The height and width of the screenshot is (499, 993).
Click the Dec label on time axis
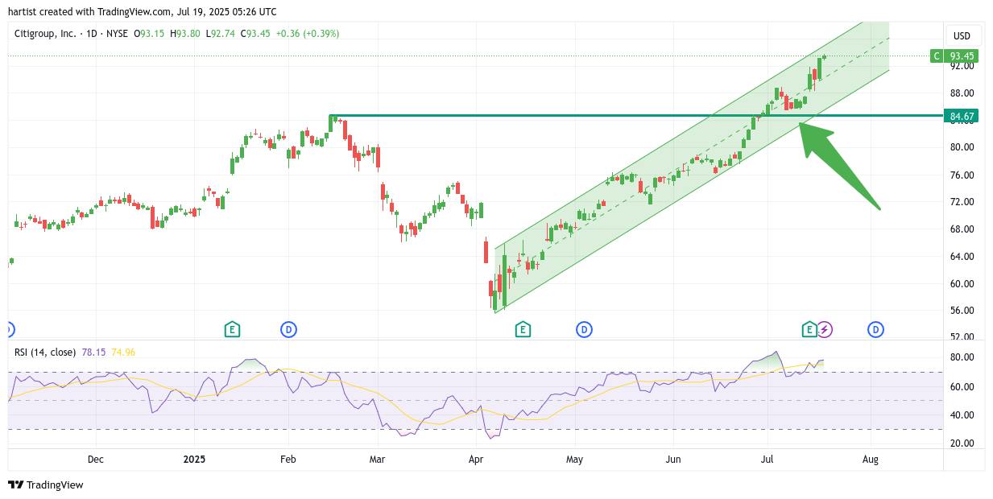(96, 460)
